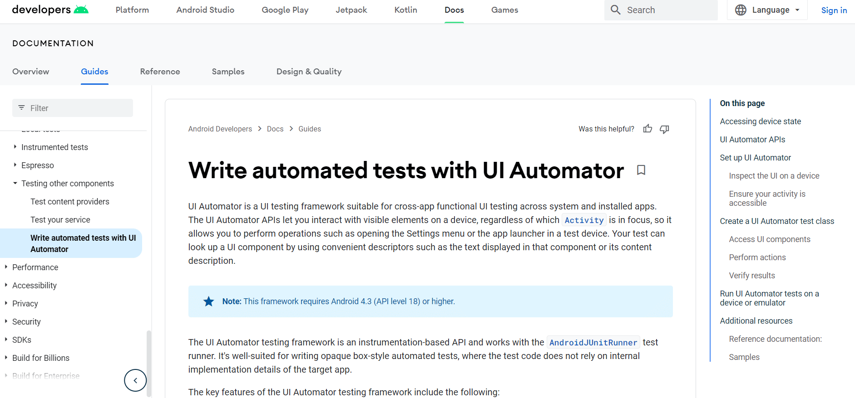
Task: Open the Jetpack menu
Action: click(x=351, y=10)
